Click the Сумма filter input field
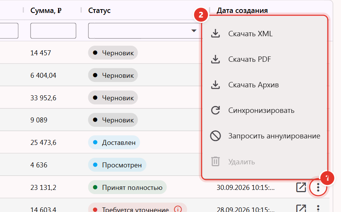 click(x=53, y=31)
